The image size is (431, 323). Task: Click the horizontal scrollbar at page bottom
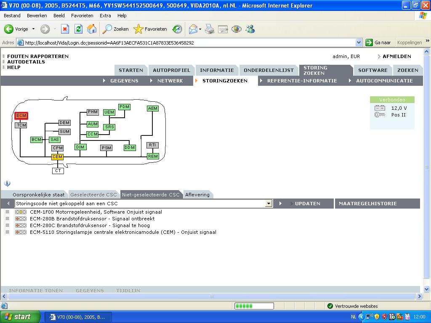[x=212, y=297]
